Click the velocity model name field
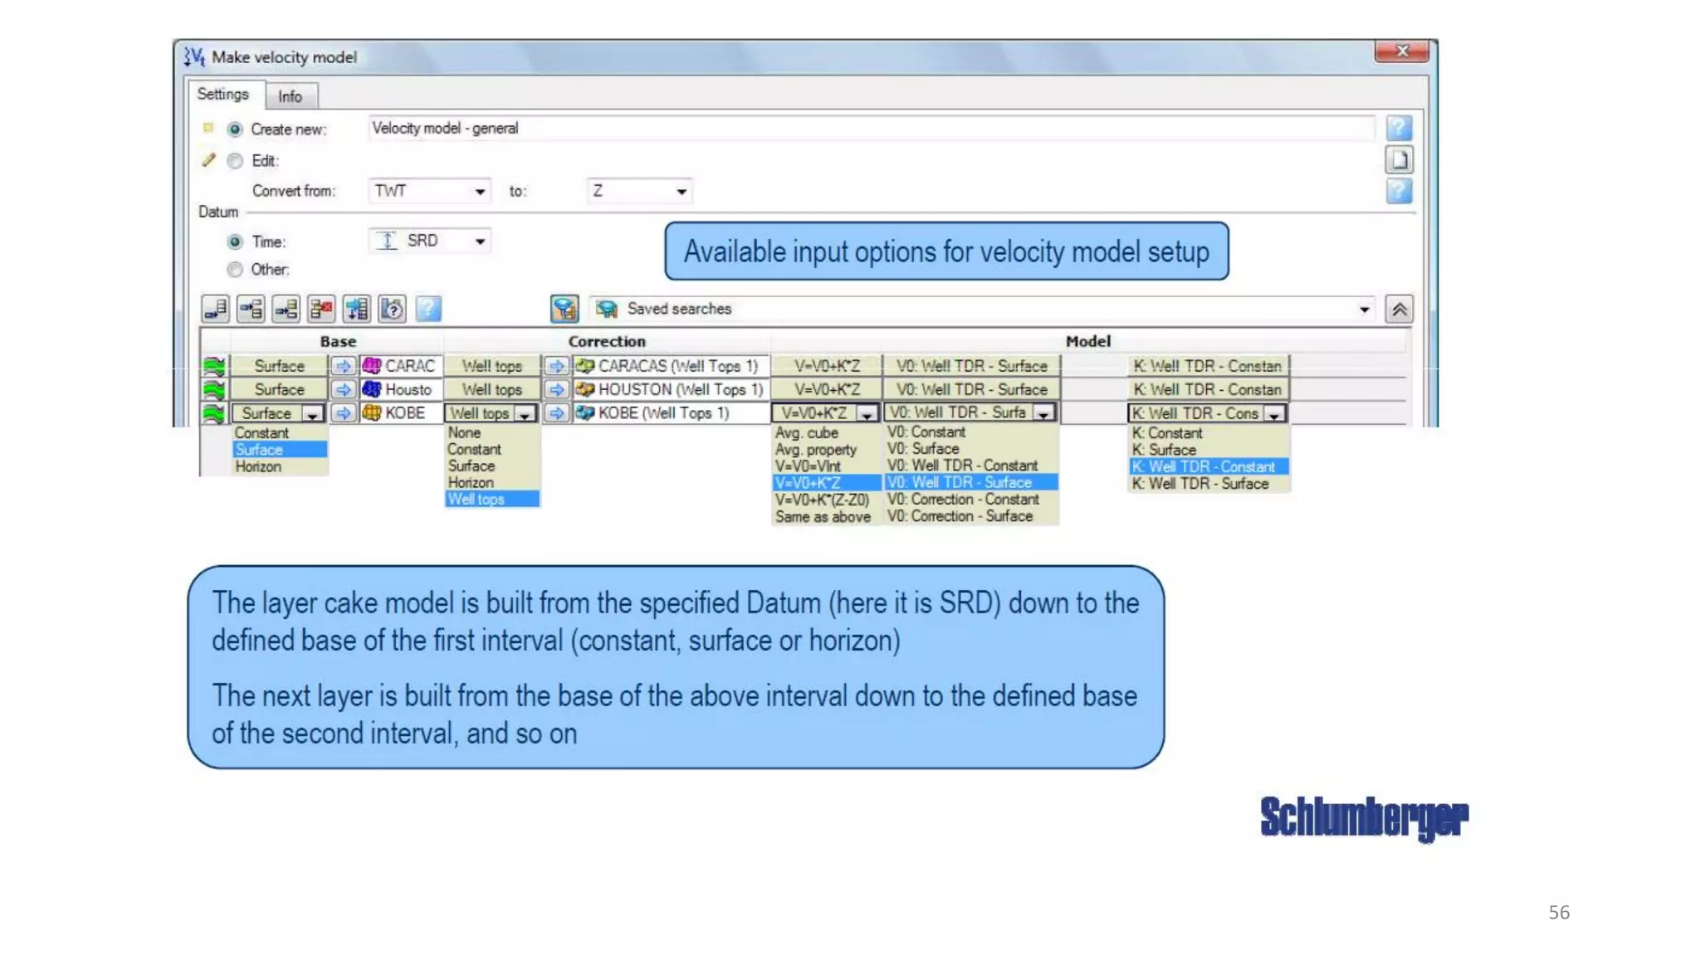Image resolution: width=1700 pixels, height=956 pixels. [x=870, y=129]
